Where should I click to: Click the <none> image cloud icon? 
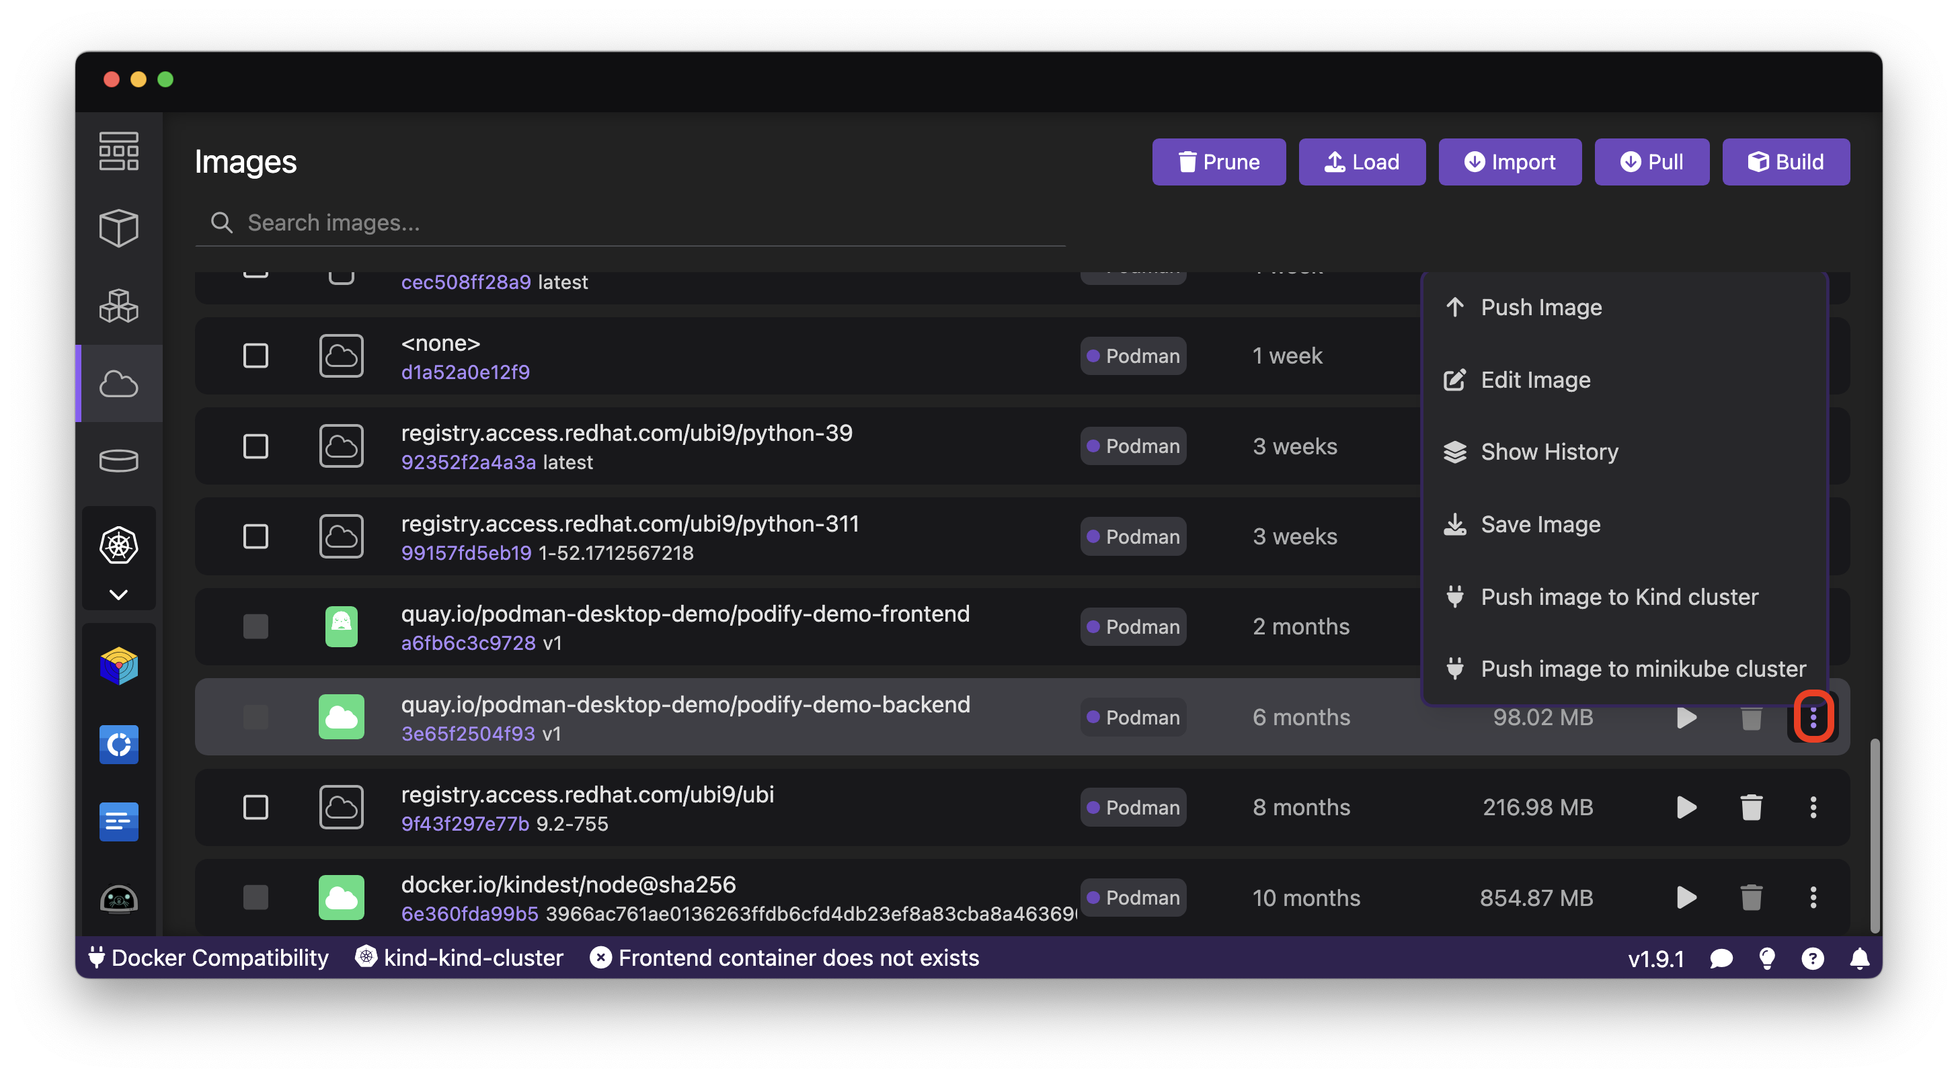[342, 356]
